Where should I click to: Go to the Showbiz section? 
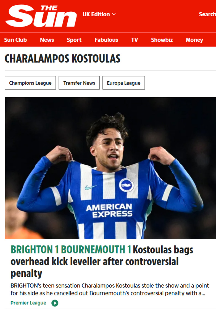coord(162,40)
